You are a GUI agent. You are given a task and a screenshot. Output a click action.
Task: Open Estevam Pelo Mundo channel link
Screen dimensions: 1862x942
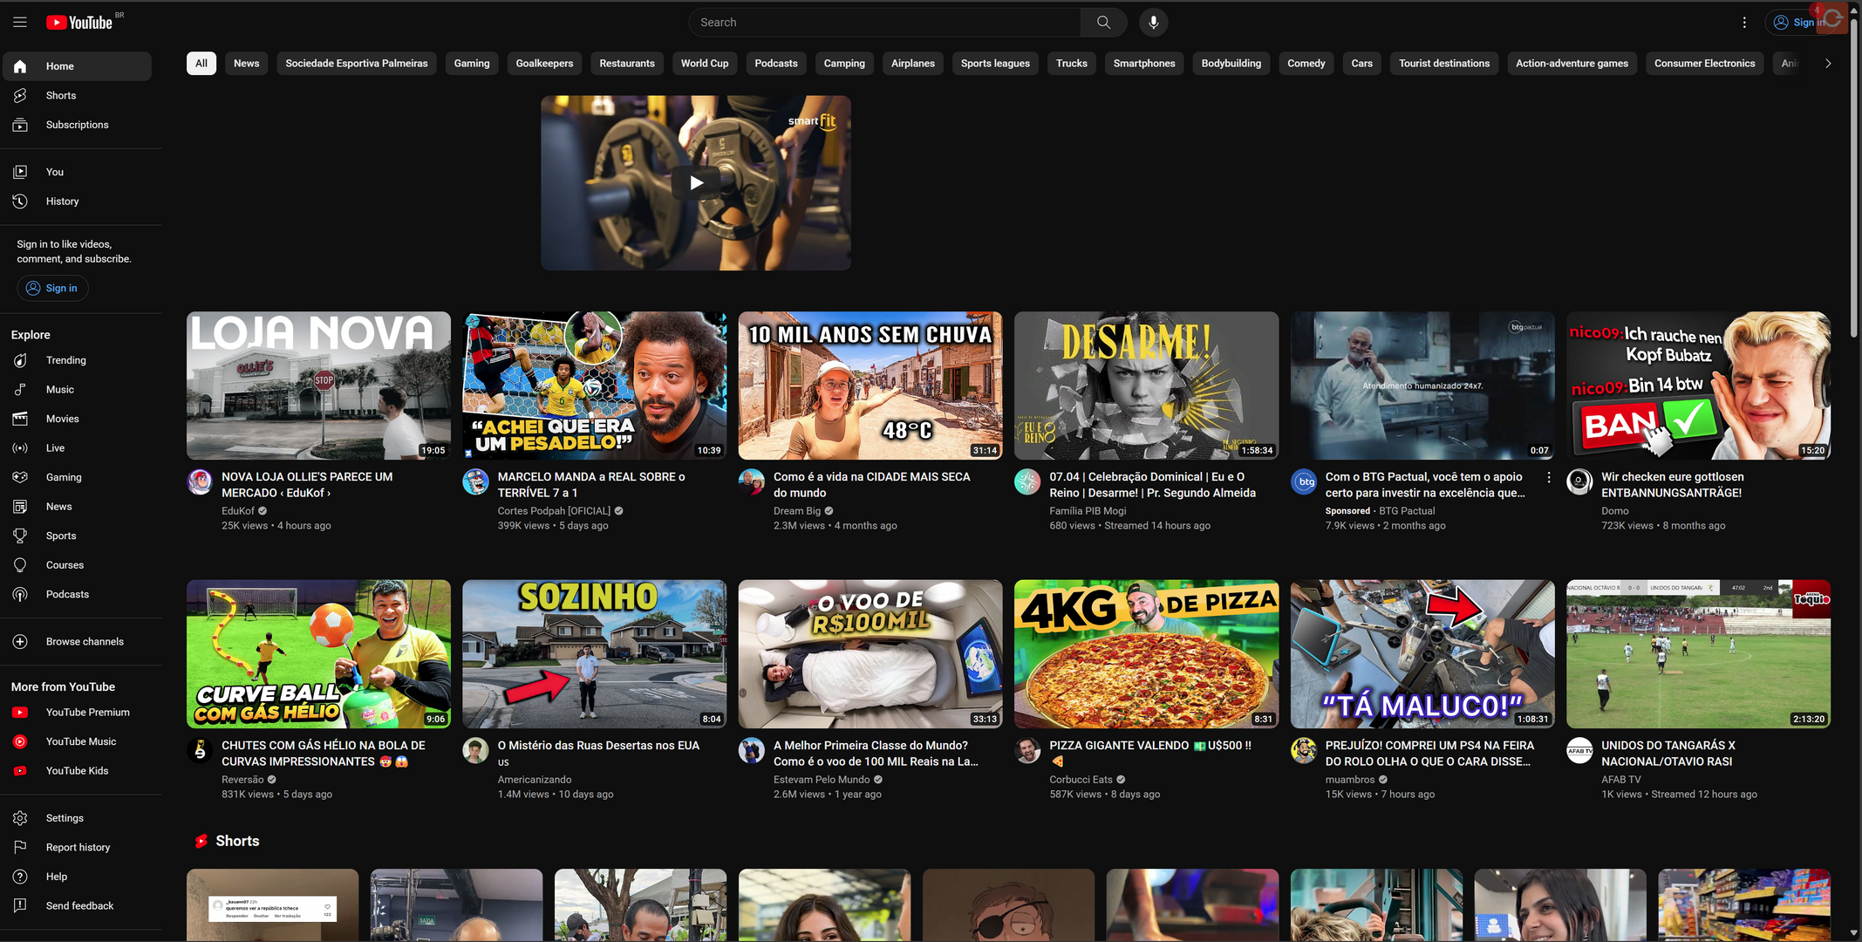tap(822, 780)
